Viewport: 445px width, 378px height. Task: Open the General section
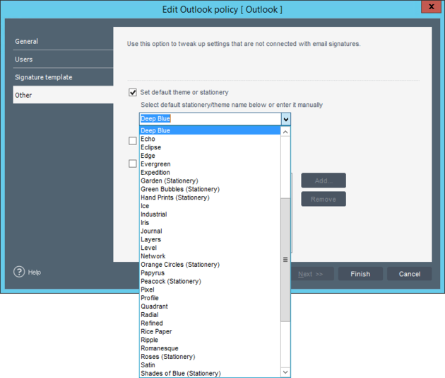(63, 41)
